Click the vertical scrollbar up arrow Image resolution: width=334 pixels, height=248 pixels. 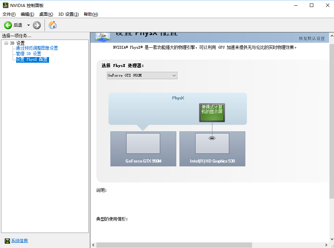[332, 36]
